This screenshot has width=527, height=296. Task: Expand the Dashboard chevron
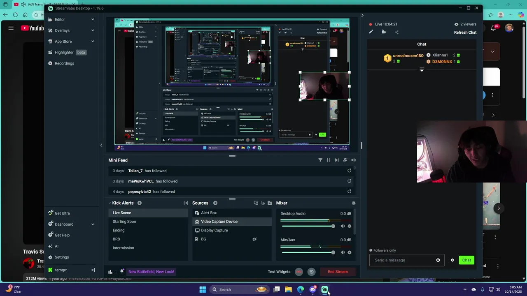pos(93,224)
